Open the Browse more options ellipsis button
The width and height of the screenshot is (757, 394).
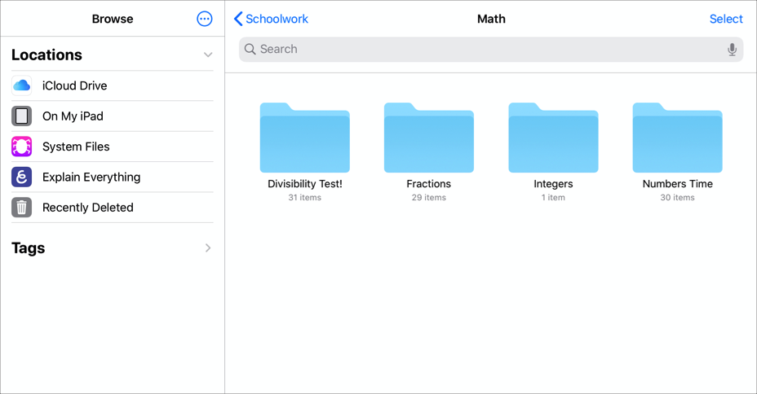(204, 19)
